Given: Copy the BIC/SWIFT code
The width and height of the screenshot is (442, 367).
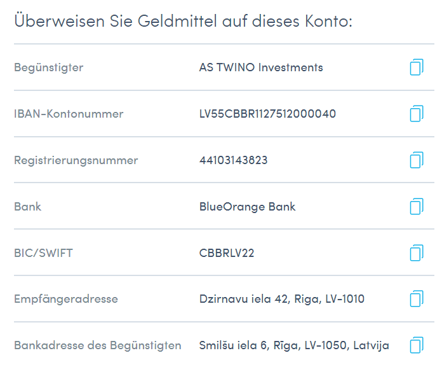Looking at the screenshot, I should tap(417, 253).
